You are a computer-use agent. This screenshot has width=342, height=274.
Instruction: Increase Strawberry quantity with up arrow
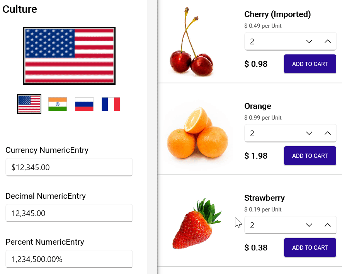pyautogui.click(x=327, y=225)
